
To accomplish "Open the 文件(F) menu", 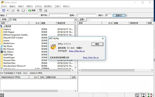I will point(4,6).
